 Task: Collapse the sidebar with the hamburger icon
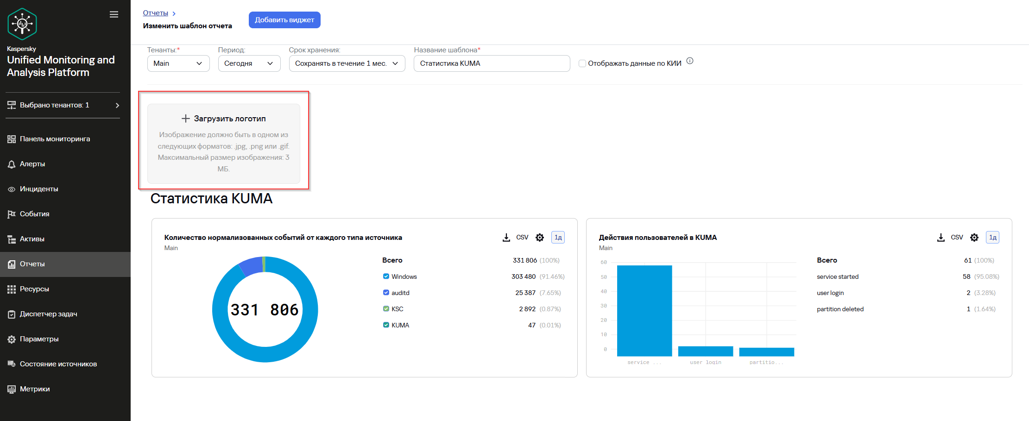click(x=114, y=14)
